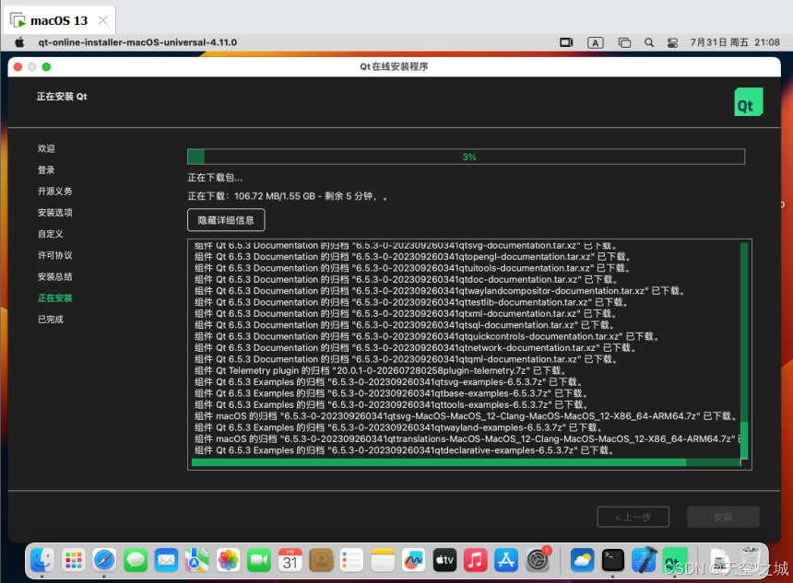This screenshot has width=793, height=583.
Task: Select 欢迎 step in sidebar
Action: 46,148
